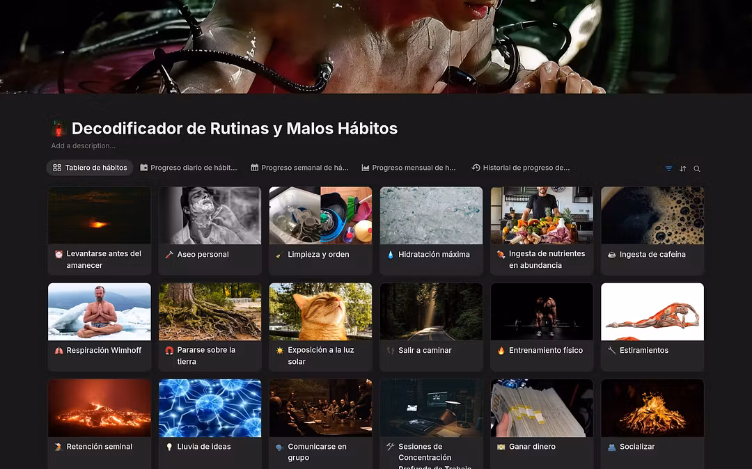Click the water drop icon on Hidratación máxima
The width and height of the screenshot is (752, 469).
coord(391,255)
